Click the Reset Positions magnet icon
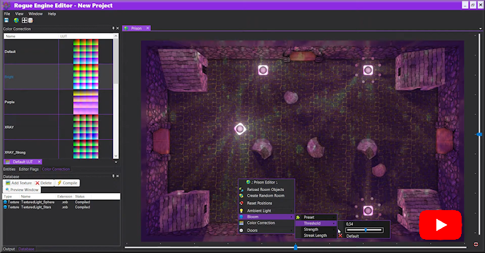This screenshot has height=253, width=485. pos(241,203)
